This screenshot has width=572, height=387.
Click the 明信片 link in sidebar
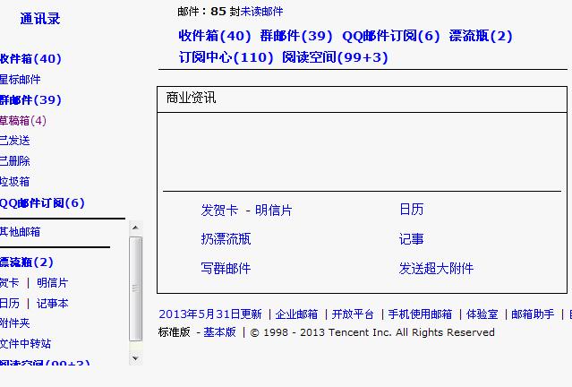point(53,282)
